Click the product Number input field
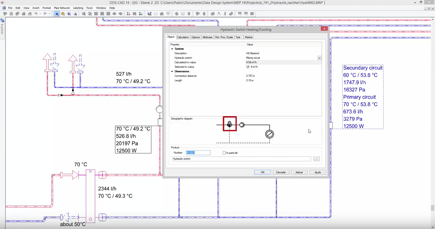This screenshot has height=229, width=435. tap(198, 153)
